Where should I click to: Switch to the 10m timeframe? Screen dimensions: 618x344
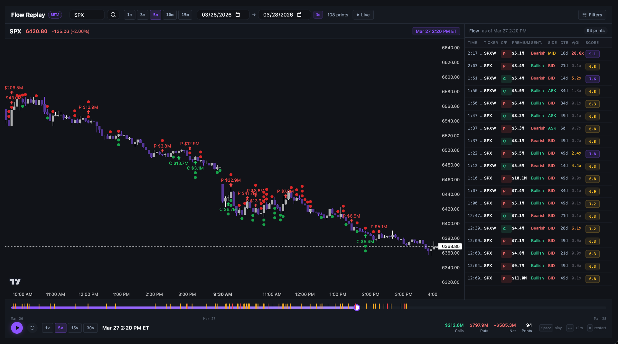coord(170,15)
